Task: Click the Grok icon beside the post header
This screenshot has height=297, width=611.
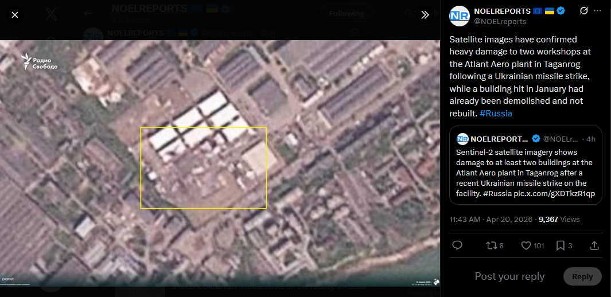Action: 583,11
